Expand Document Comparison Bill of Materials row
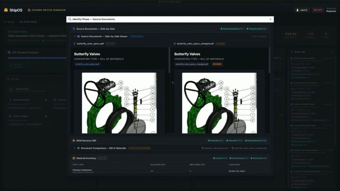340x191 pixels. coord(75,148)
